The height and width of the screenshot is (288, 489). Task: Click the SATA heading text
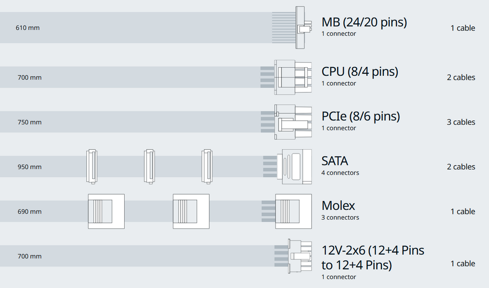pyautogui.click(x=335, y=161)
